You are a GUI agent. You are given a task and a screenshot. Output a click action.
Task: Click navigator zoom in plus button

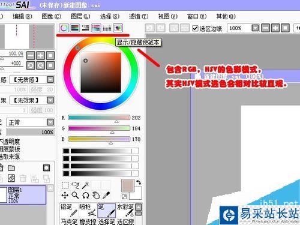[41, 55]
